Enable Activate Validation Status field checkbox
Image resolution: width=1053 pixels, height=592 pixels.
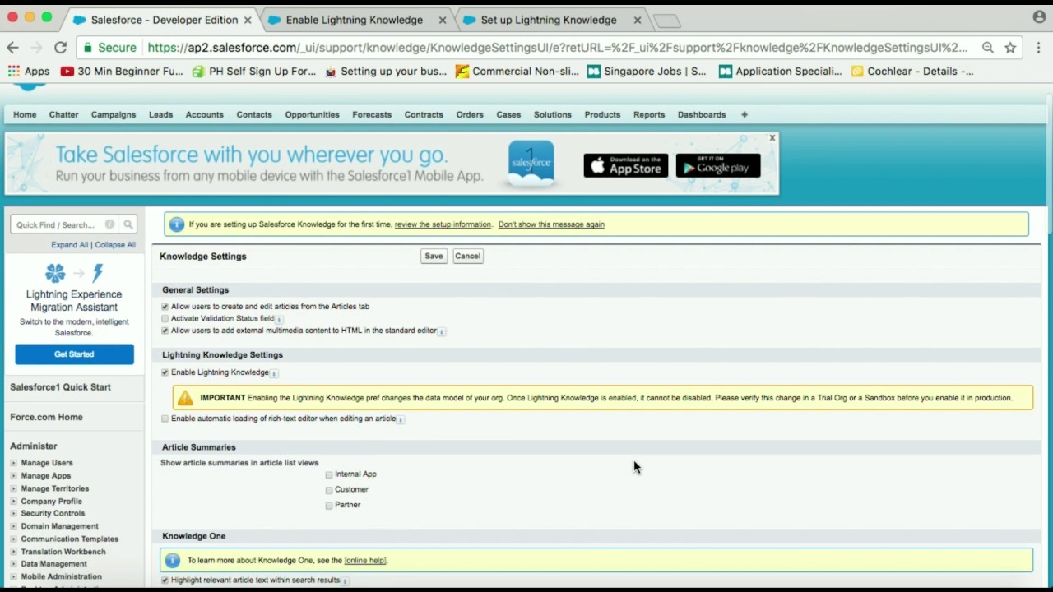coord(165,319)
